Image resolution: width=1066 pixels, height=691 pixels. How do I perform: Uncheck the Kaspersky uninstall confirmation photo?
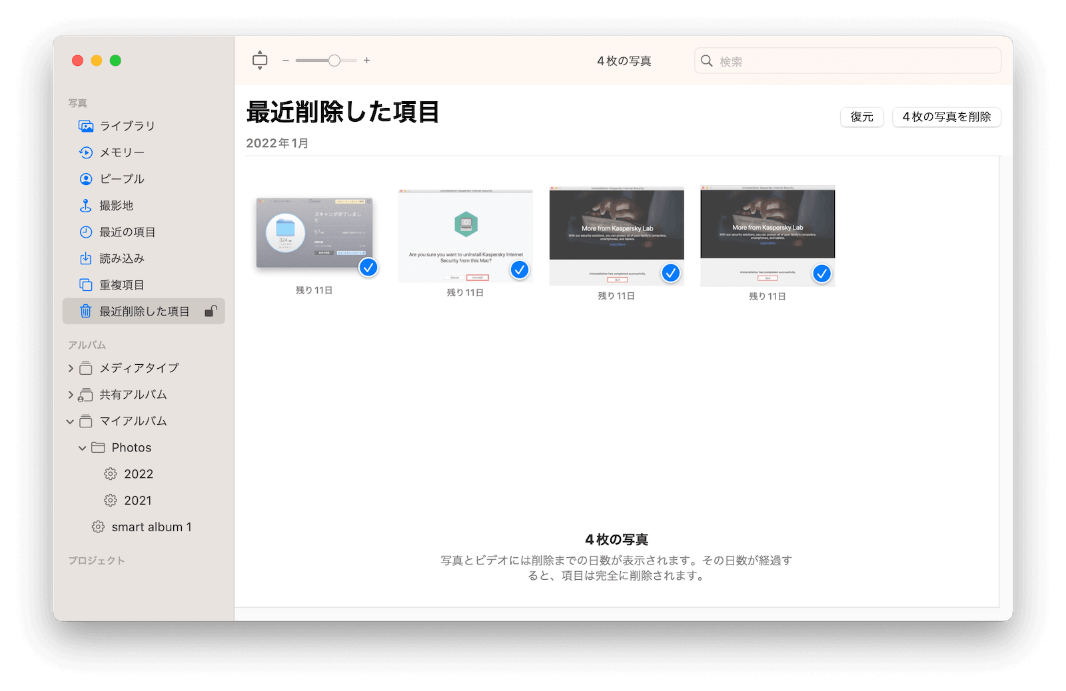[520, 270]
